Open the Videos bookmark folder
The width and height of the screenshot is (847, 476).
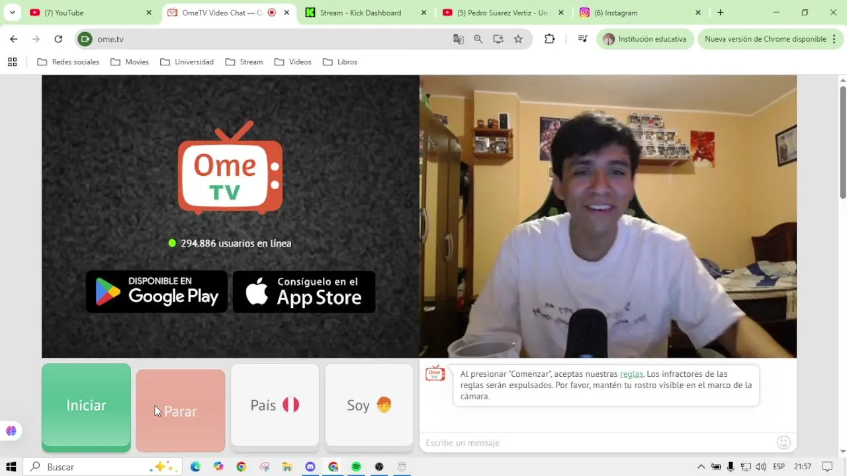point(292,62)
